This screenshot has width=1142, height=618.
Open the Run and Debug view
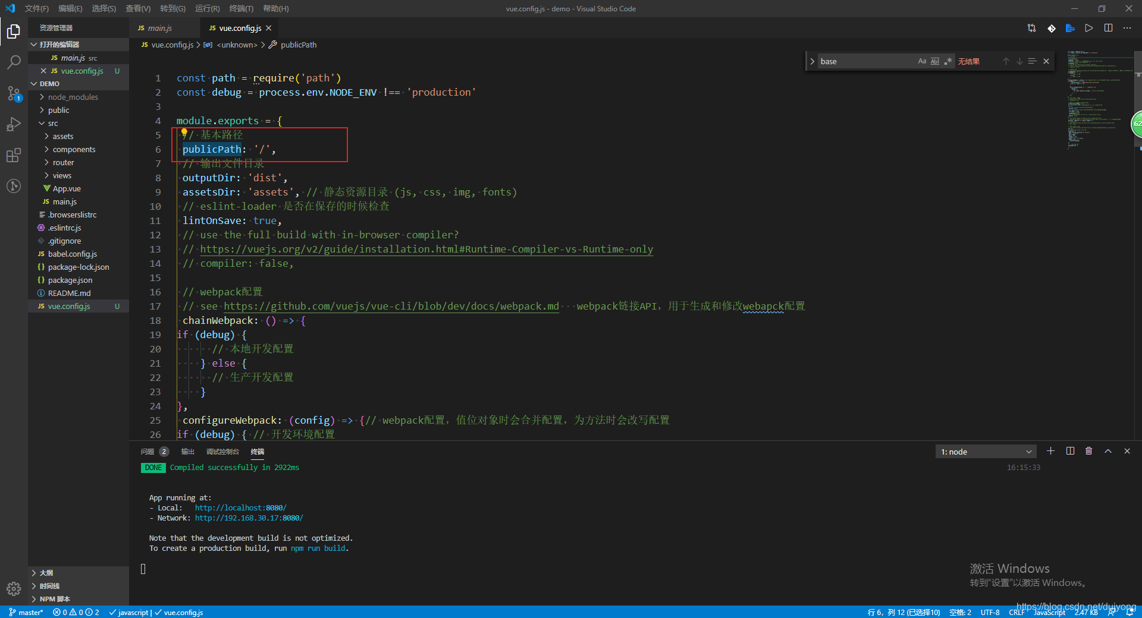coord(14,124)
